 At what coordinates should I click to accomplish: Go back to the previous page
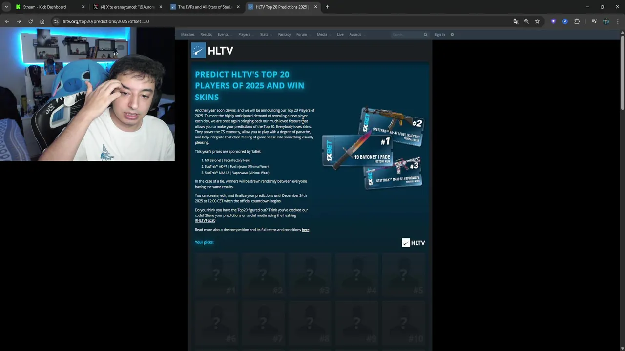7,21
